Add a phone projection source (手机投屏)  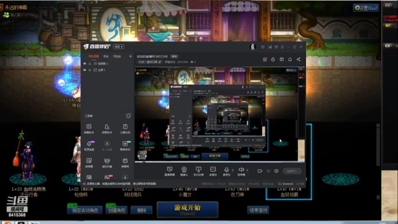tap(199, 171)
